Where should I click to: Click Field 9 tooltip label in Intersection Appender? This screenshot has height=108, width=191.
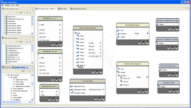point(81,67)
